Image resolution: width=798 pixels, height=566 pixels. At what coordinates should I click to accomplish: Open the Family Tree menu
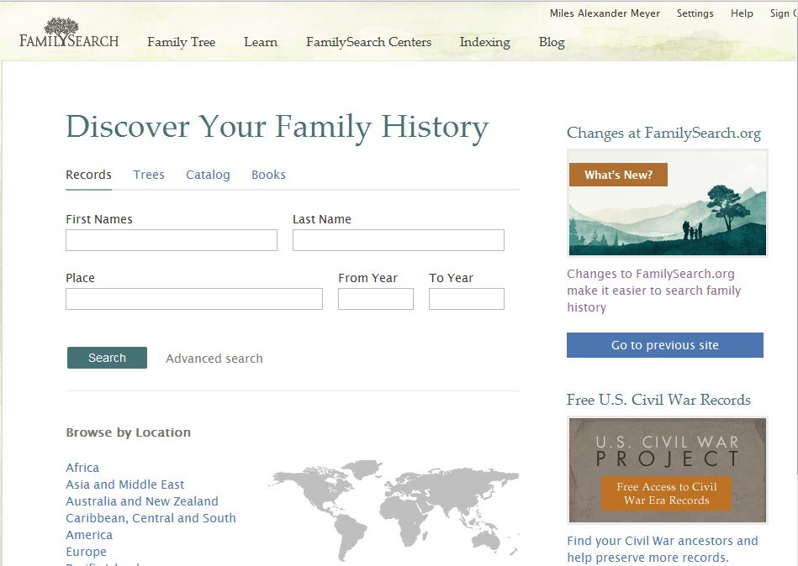coord(181,42)
